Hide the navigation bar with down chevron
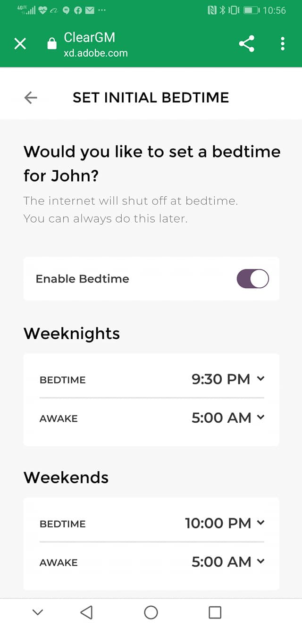 [x=38, y=612]
